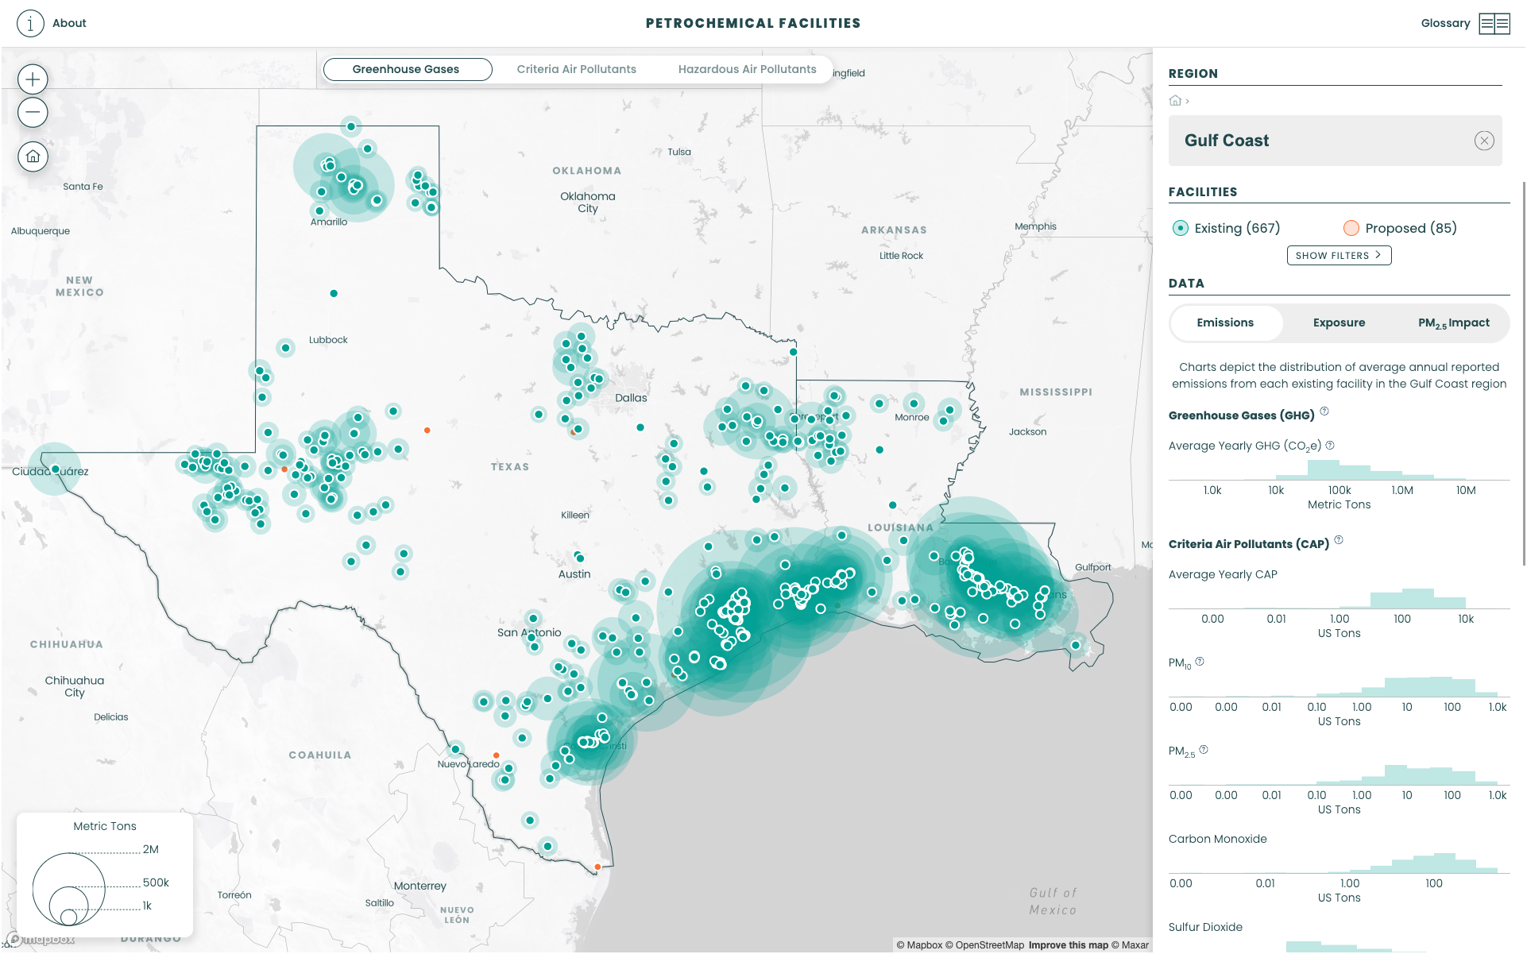Toggle Proposed (85) facilities layer
This screenshot has width=1527, height=954.
tap(1351, 228)
